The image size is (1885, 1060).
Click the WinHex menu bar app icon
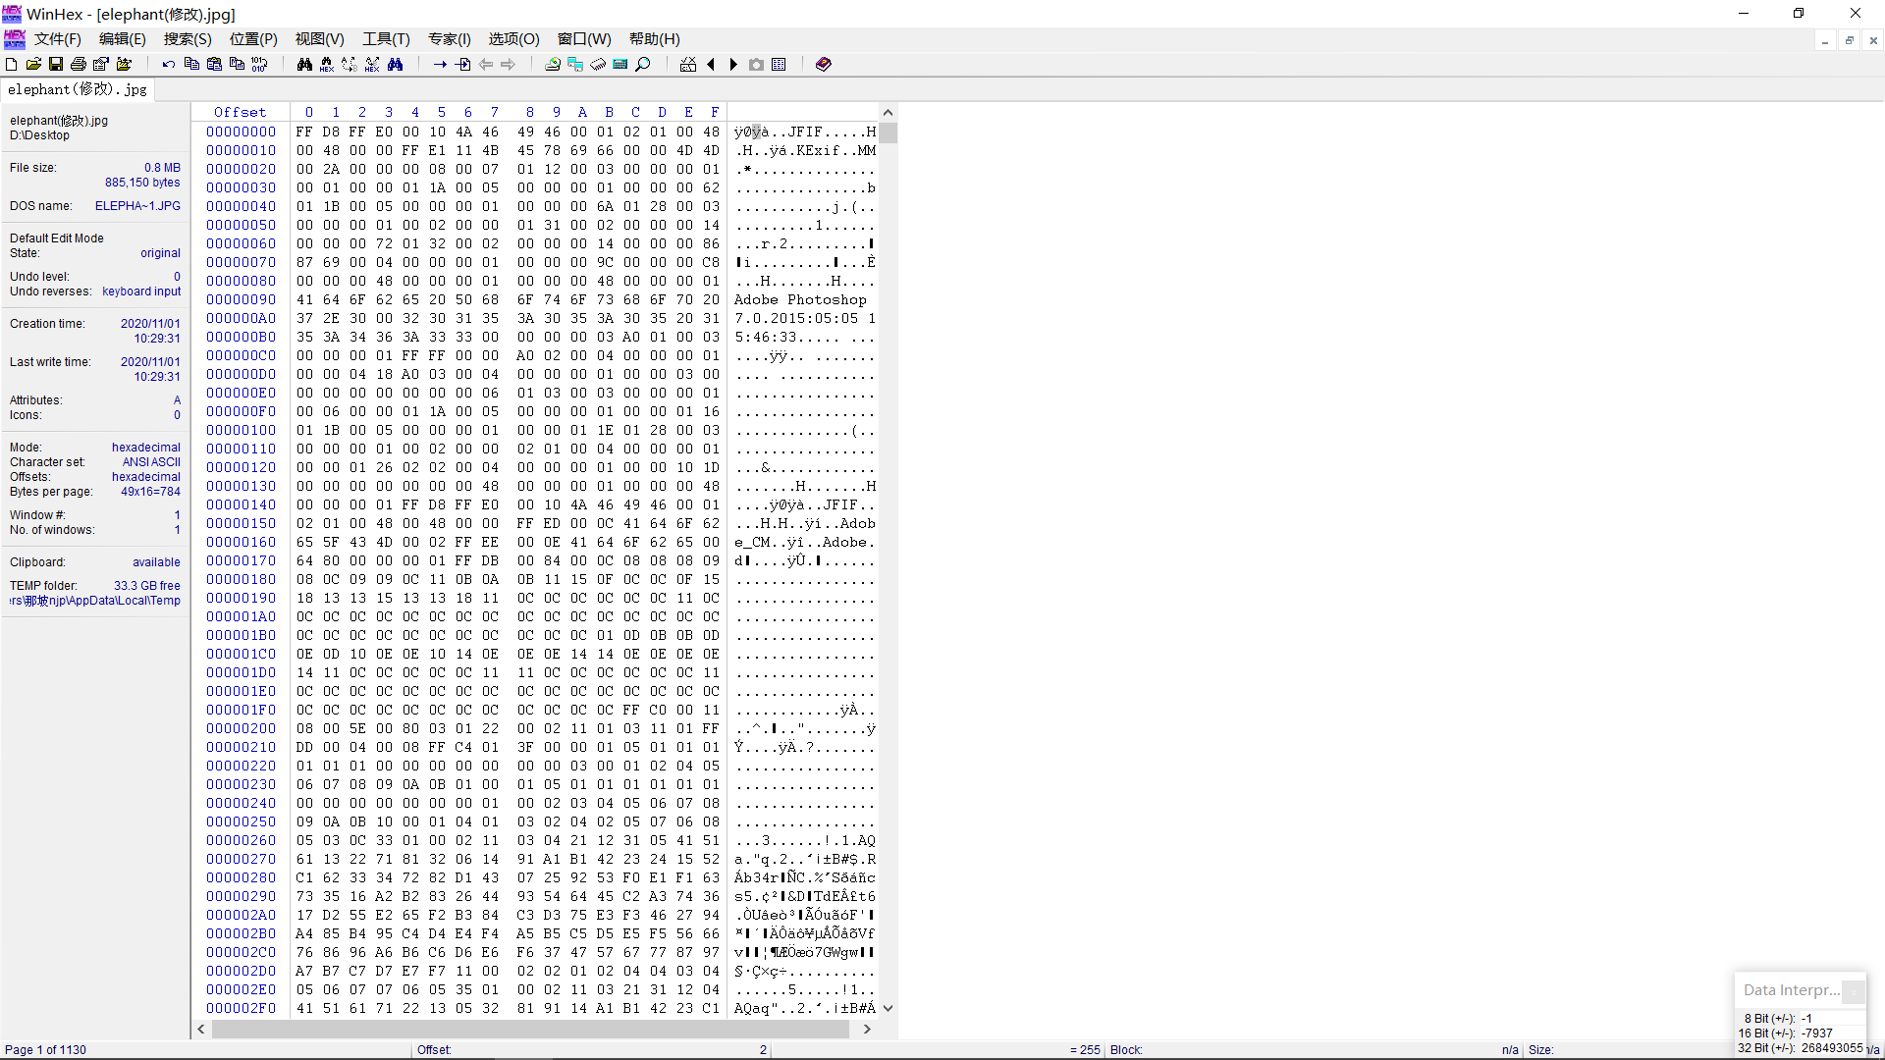point(15,39)
